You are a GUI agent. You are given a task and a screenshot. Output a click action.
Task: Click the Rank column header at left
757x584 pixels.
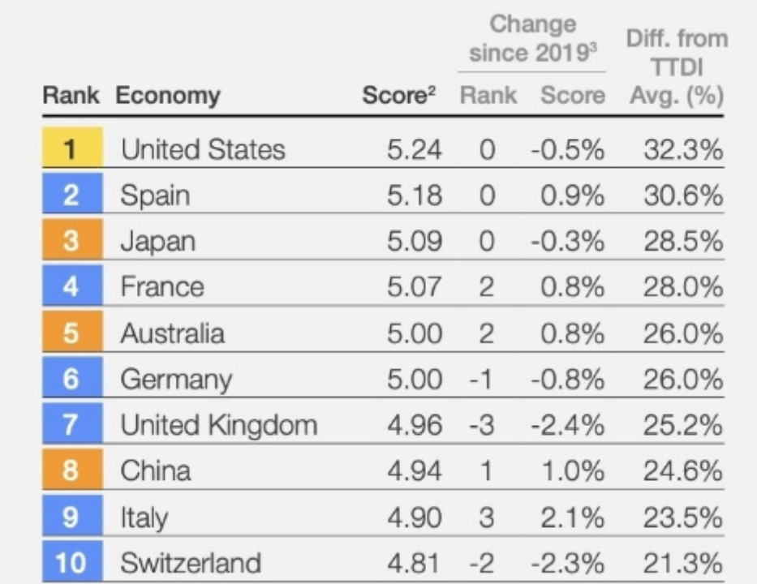coord(71,95)
